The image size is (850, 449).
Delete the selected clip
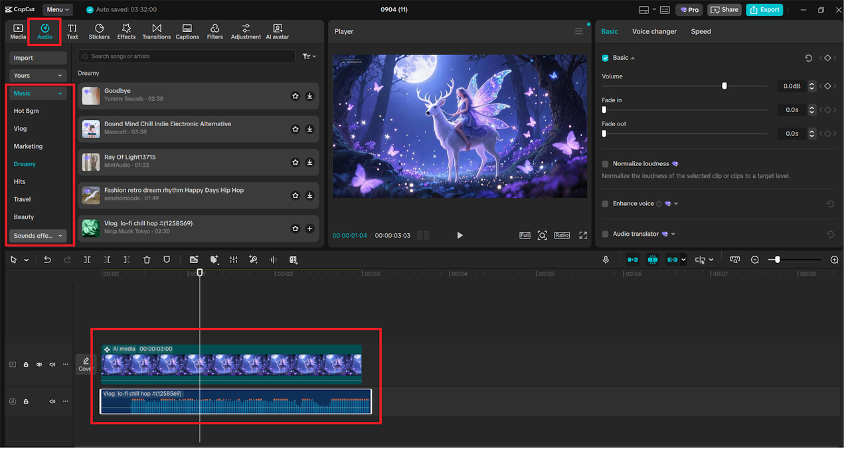[x=147, y=260]
